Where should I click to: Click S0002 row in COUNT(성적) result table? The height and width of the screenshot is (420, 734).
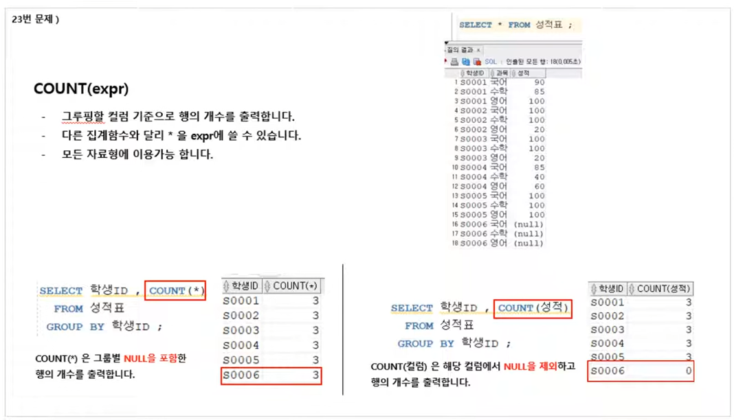[x=641, y=316]
